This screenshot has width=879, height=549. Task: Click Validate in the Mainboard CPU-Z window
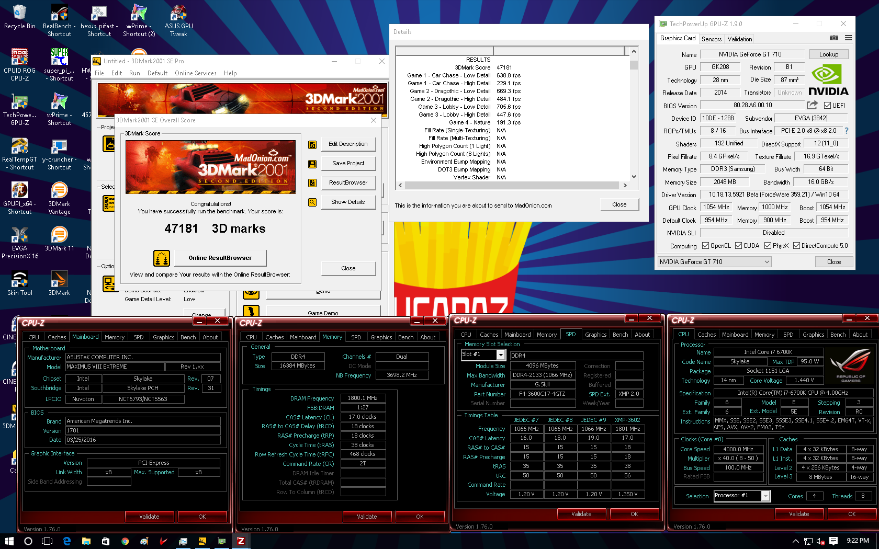point(149,517)
